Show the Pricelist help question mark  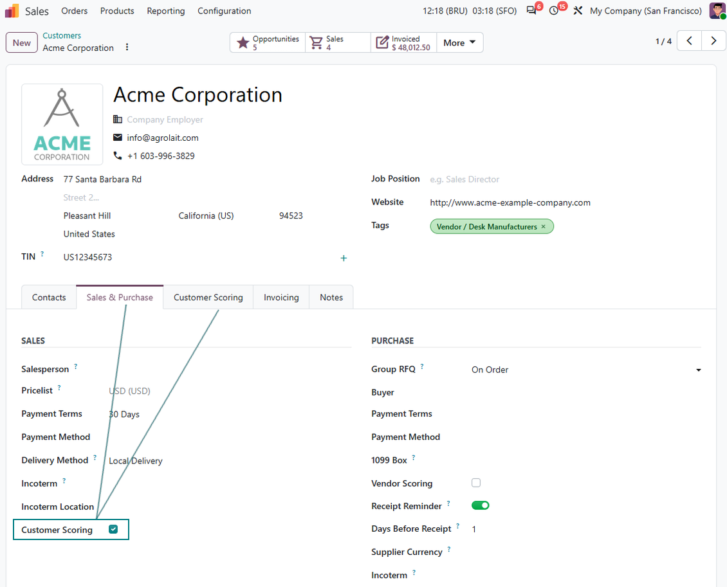59,388
